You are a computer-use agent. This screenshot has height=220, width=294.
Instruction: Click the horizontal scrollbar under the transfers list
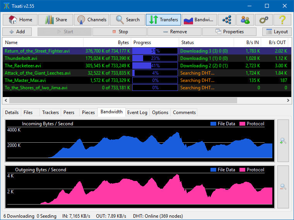click(123, 101)
